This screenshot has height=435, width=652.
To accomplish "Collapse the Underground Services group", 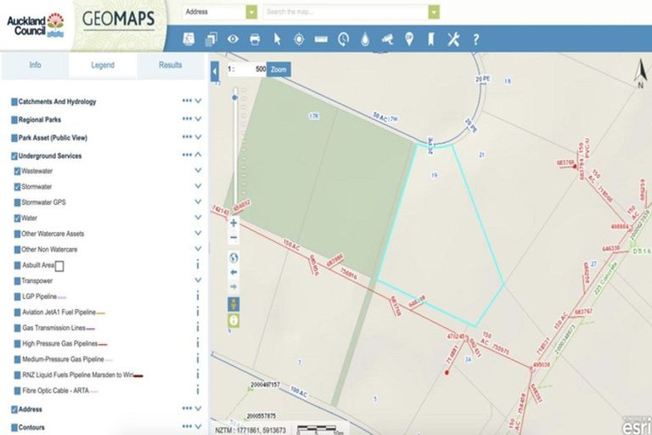I will tap(198, 155).
